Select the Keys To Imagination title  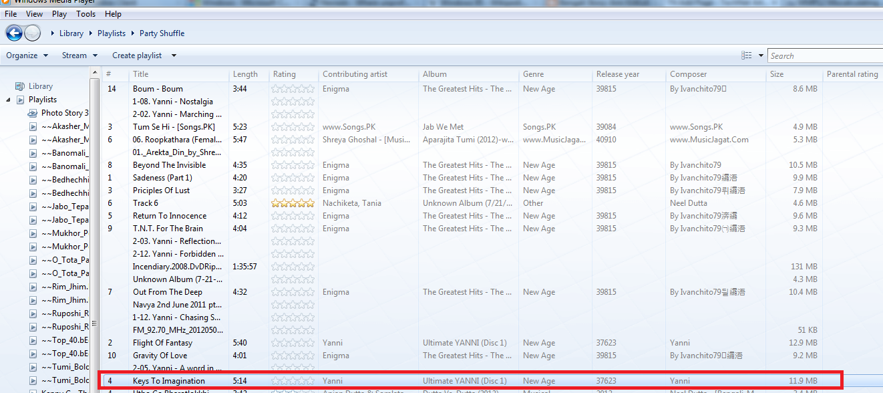169,381
